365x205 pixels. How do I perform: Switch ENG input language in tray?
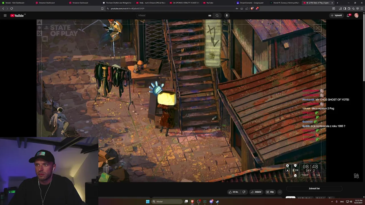click(342, 202)
